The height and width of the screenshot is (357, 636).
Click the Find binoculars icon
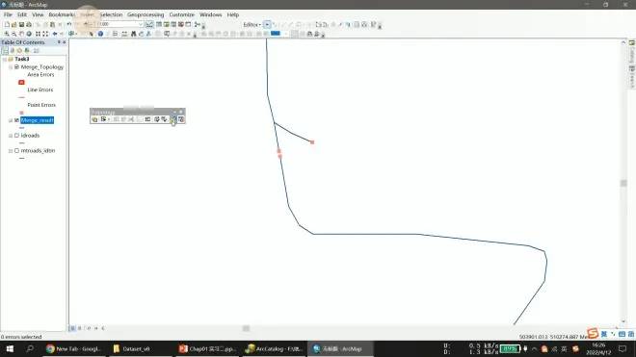click(x=133, y=34)
